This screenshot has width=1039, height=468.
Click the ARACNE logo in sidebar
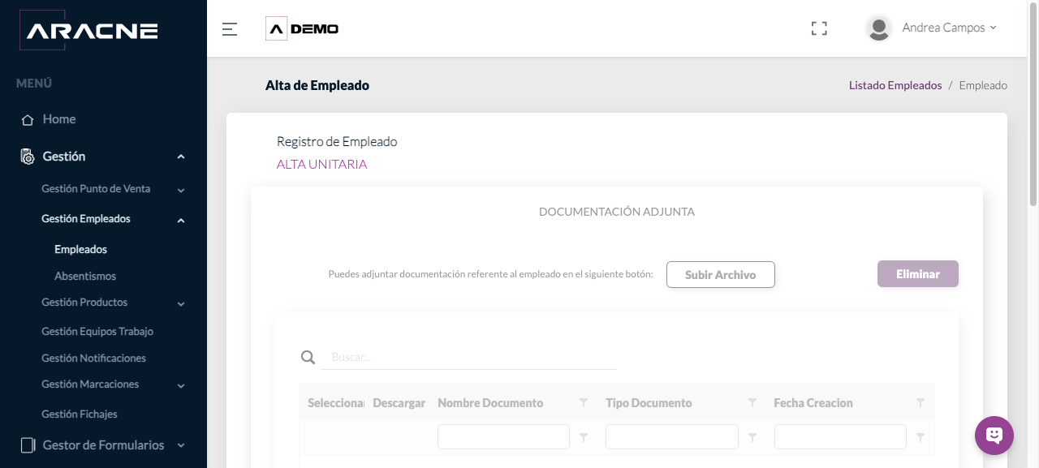[88, 31]
